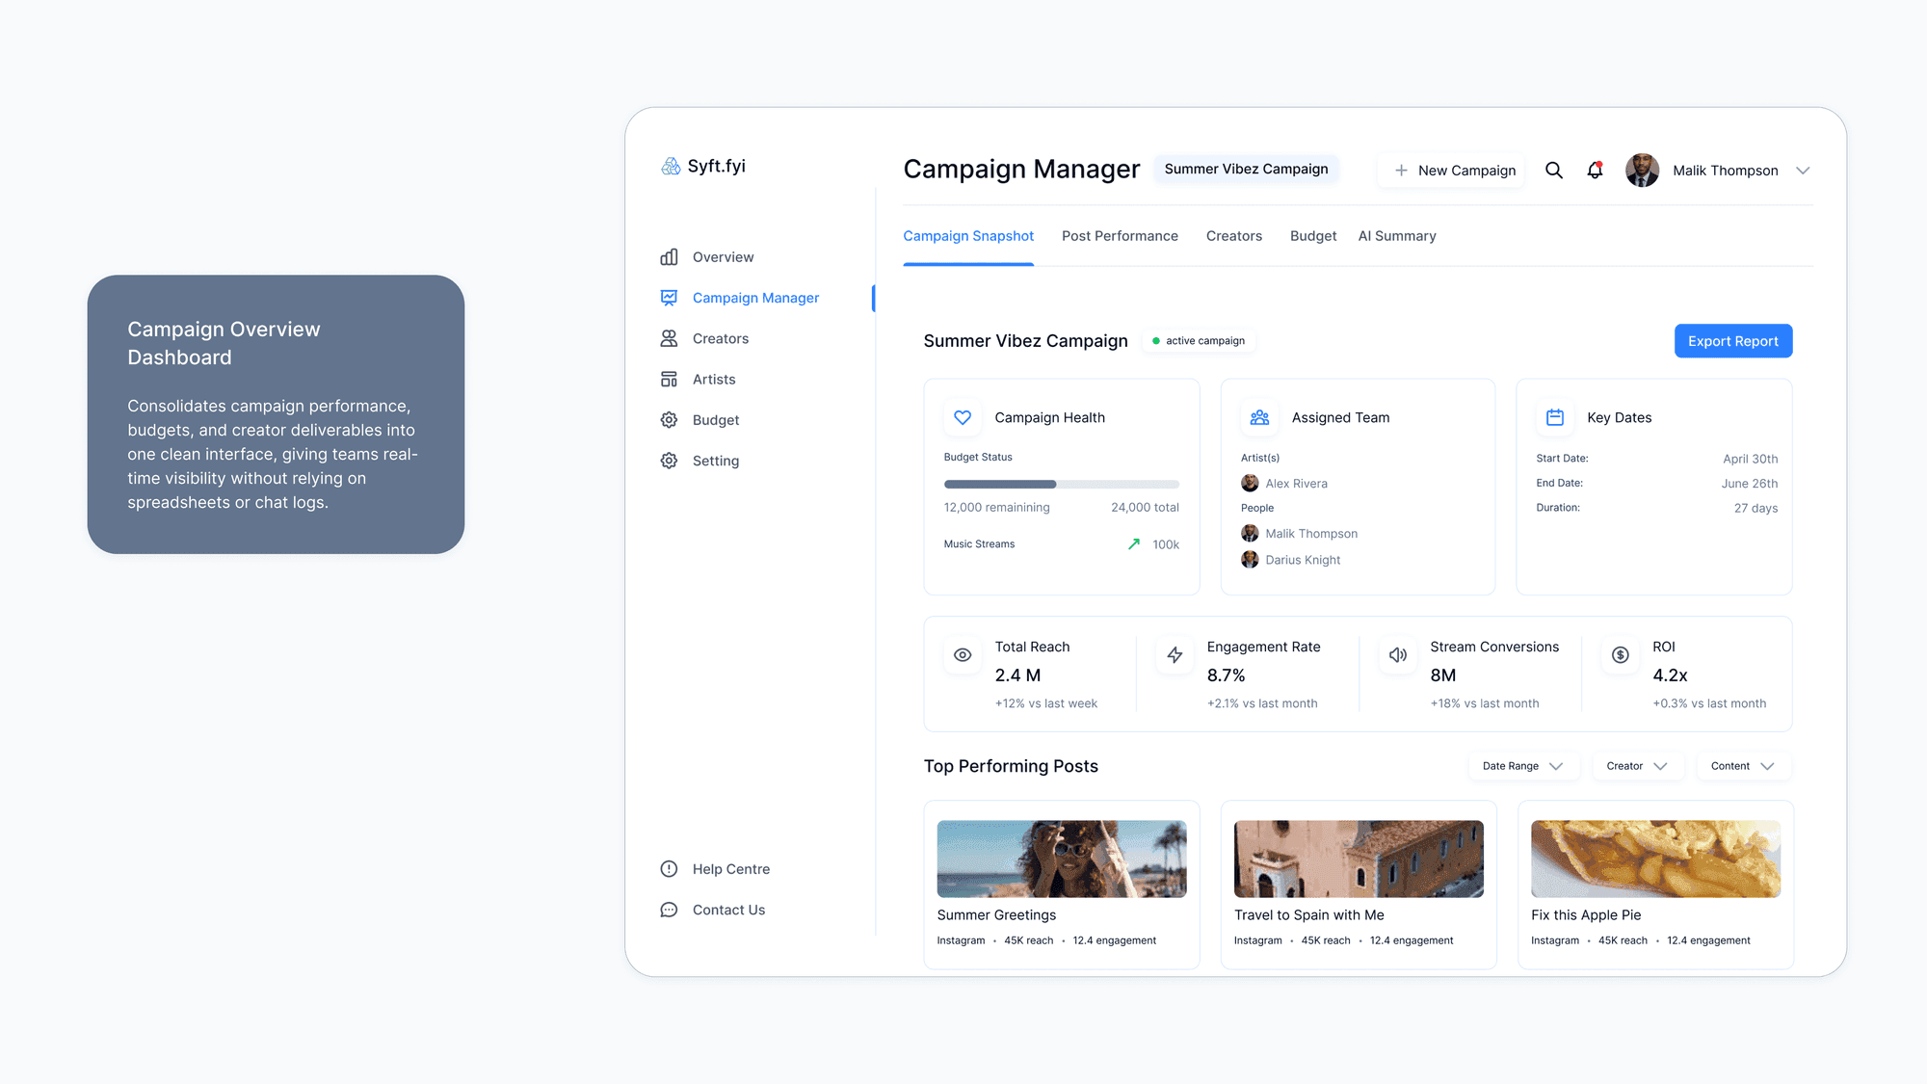1927x1084 pixels.
Task: Click the Export Report button
Action: 1733,341
